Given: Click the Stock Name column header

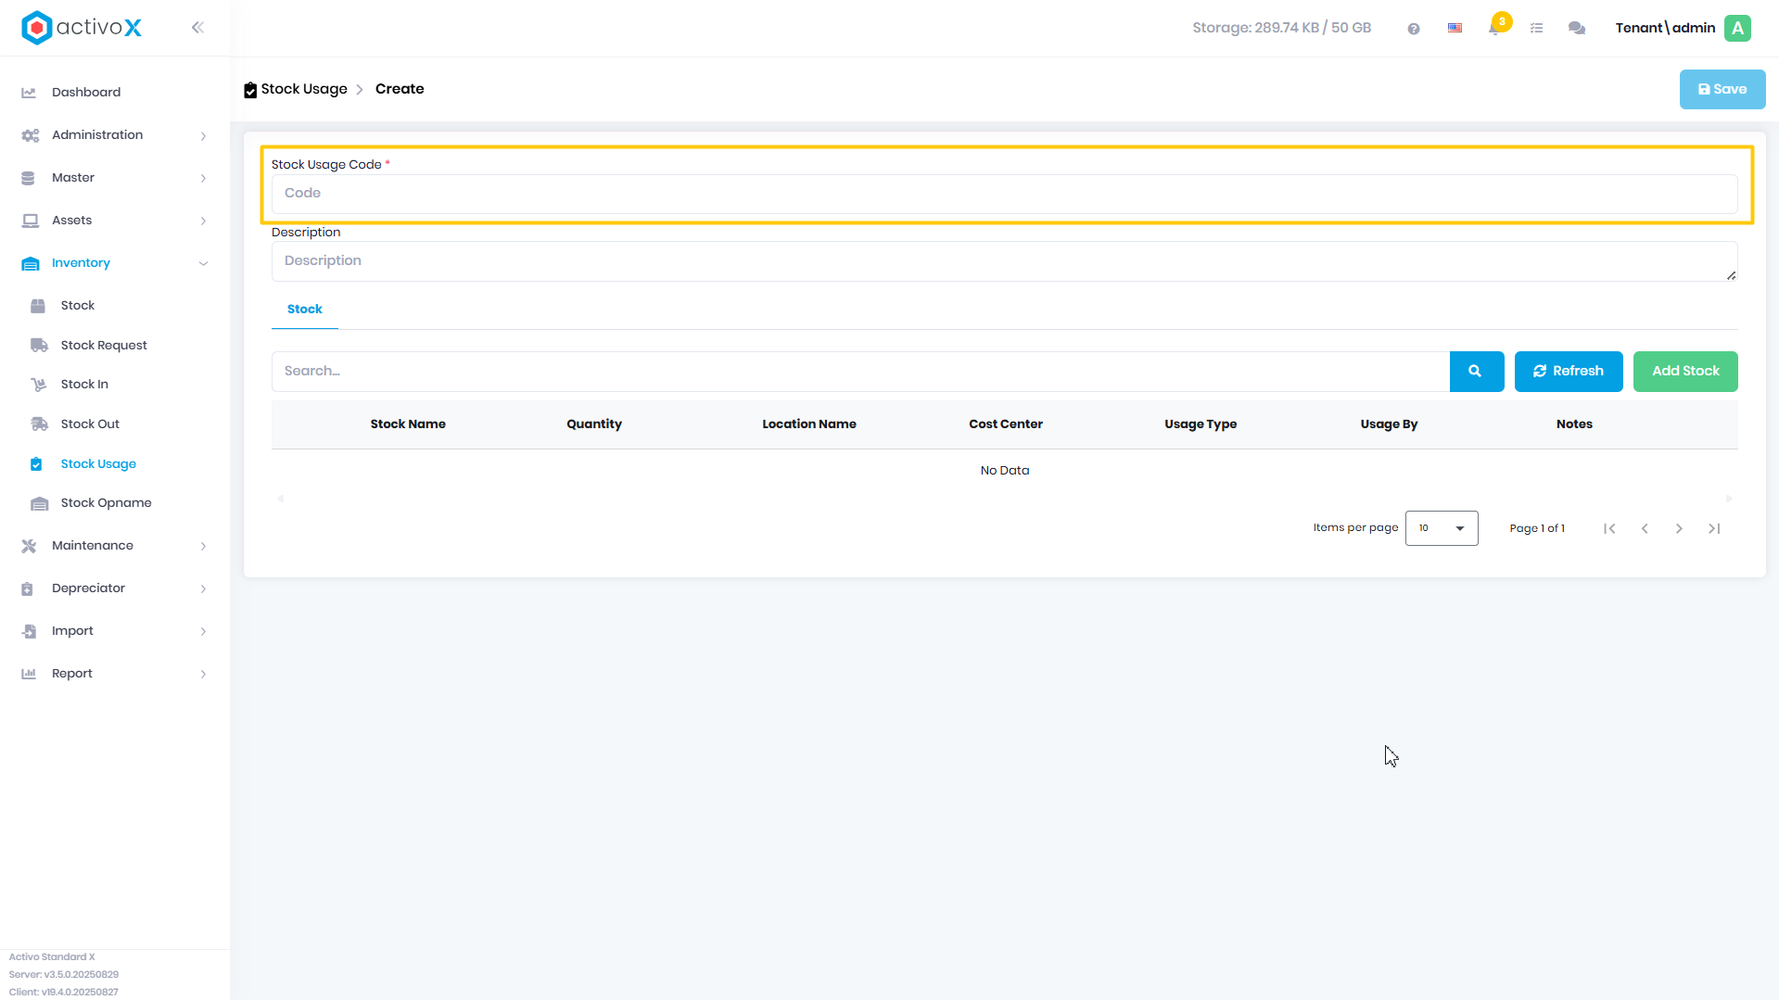Looking at the screenshot, I should pyautogui.click(x=408, y=424).
